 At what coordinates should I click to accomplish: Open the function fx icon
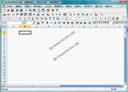(x=60, y=15)
